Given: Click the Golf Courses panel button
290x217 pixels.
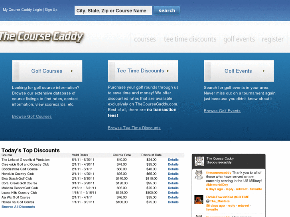Looking at the screenshot, I should coord(47,71).
